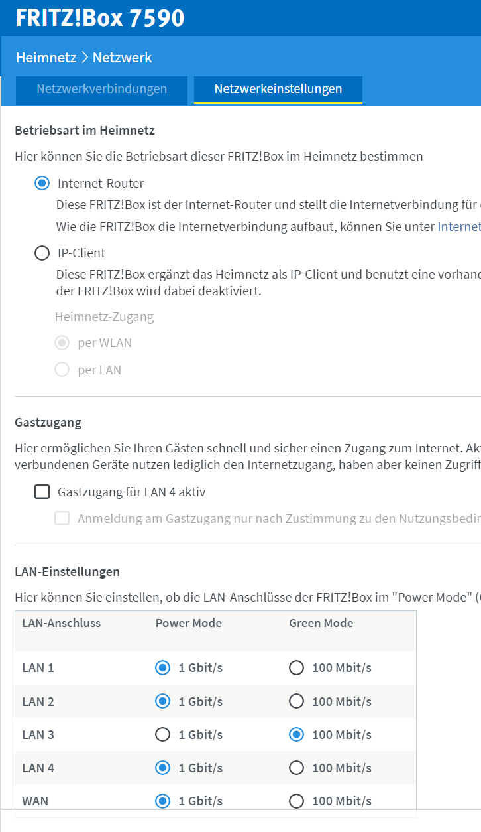Select 100 Mbit/s Green Mode for LAN 3
Image resolution: width=481 pixels, height=832 pixels.
pyautogui.click(x=296, y=734)
